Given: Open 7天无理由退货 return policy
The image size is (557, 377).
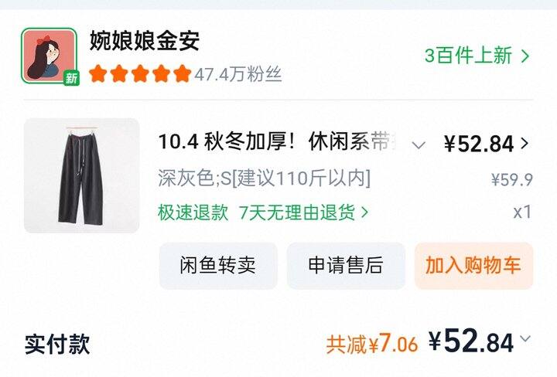Looking at the screenshot, I should [297, 212].
